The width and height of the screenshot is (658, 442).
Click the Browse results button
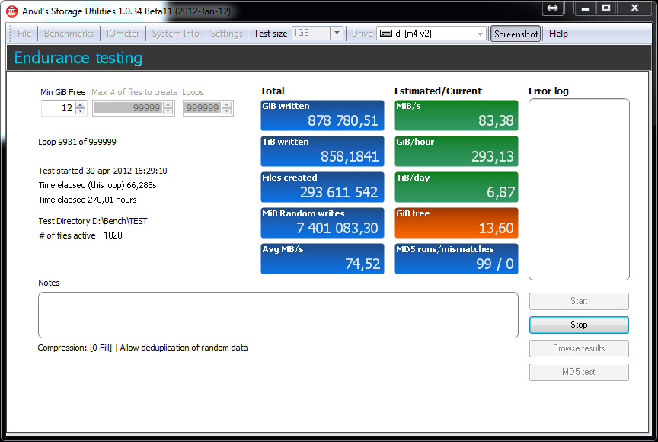[x=579, y=348]
